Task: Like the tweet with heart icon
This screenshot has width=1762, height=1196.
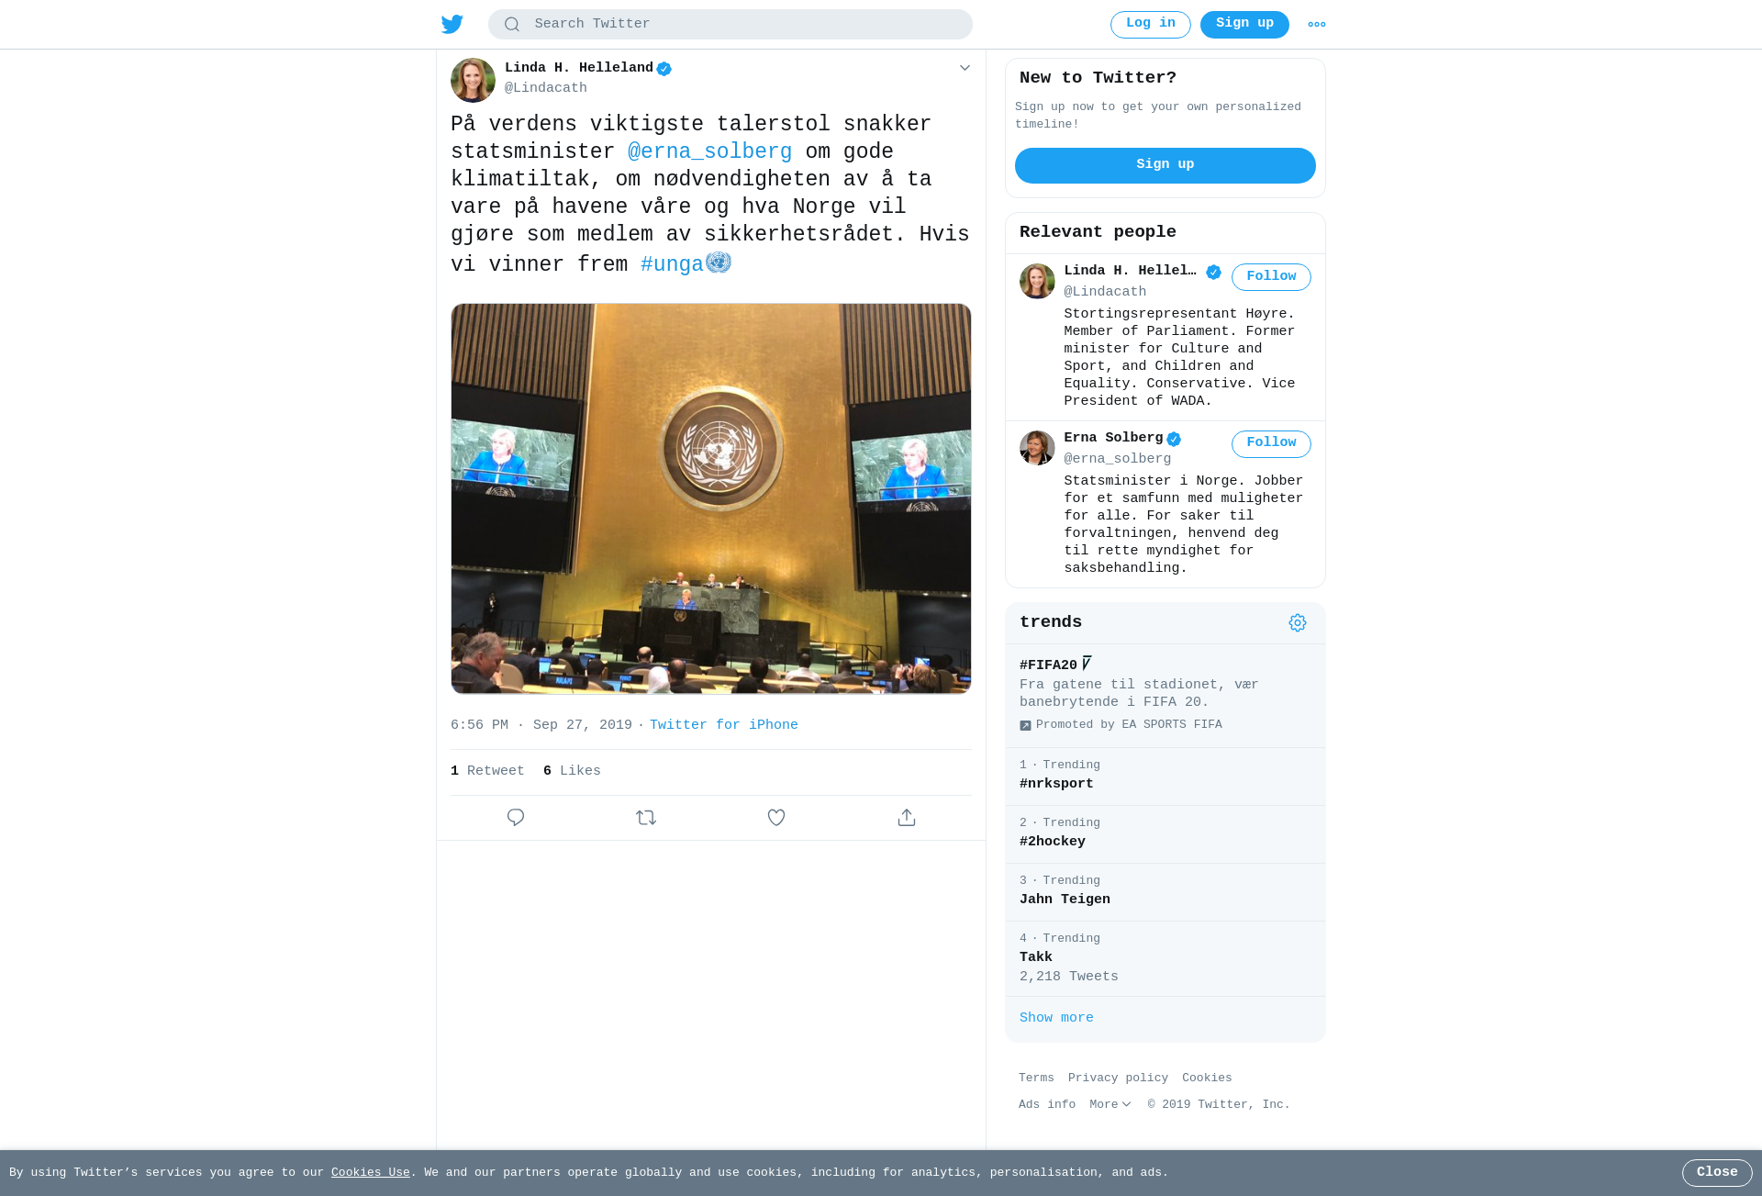Action: (776, 817)
